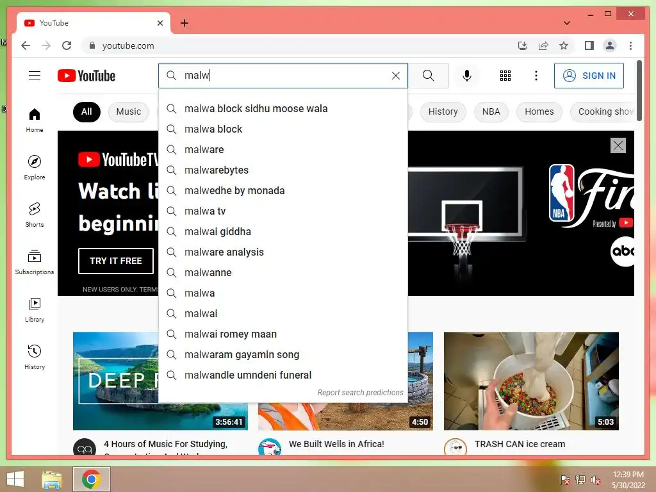Image resolution: width=656 pixels, height=492 pixels.
Task: Toggle the Chrome side panel
Action: 589,45
